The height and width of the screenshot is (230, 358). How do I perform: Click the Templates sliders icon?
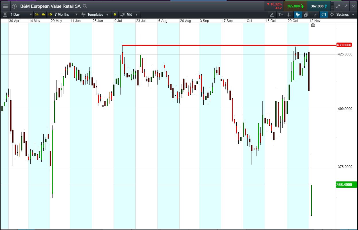(83, 14)
